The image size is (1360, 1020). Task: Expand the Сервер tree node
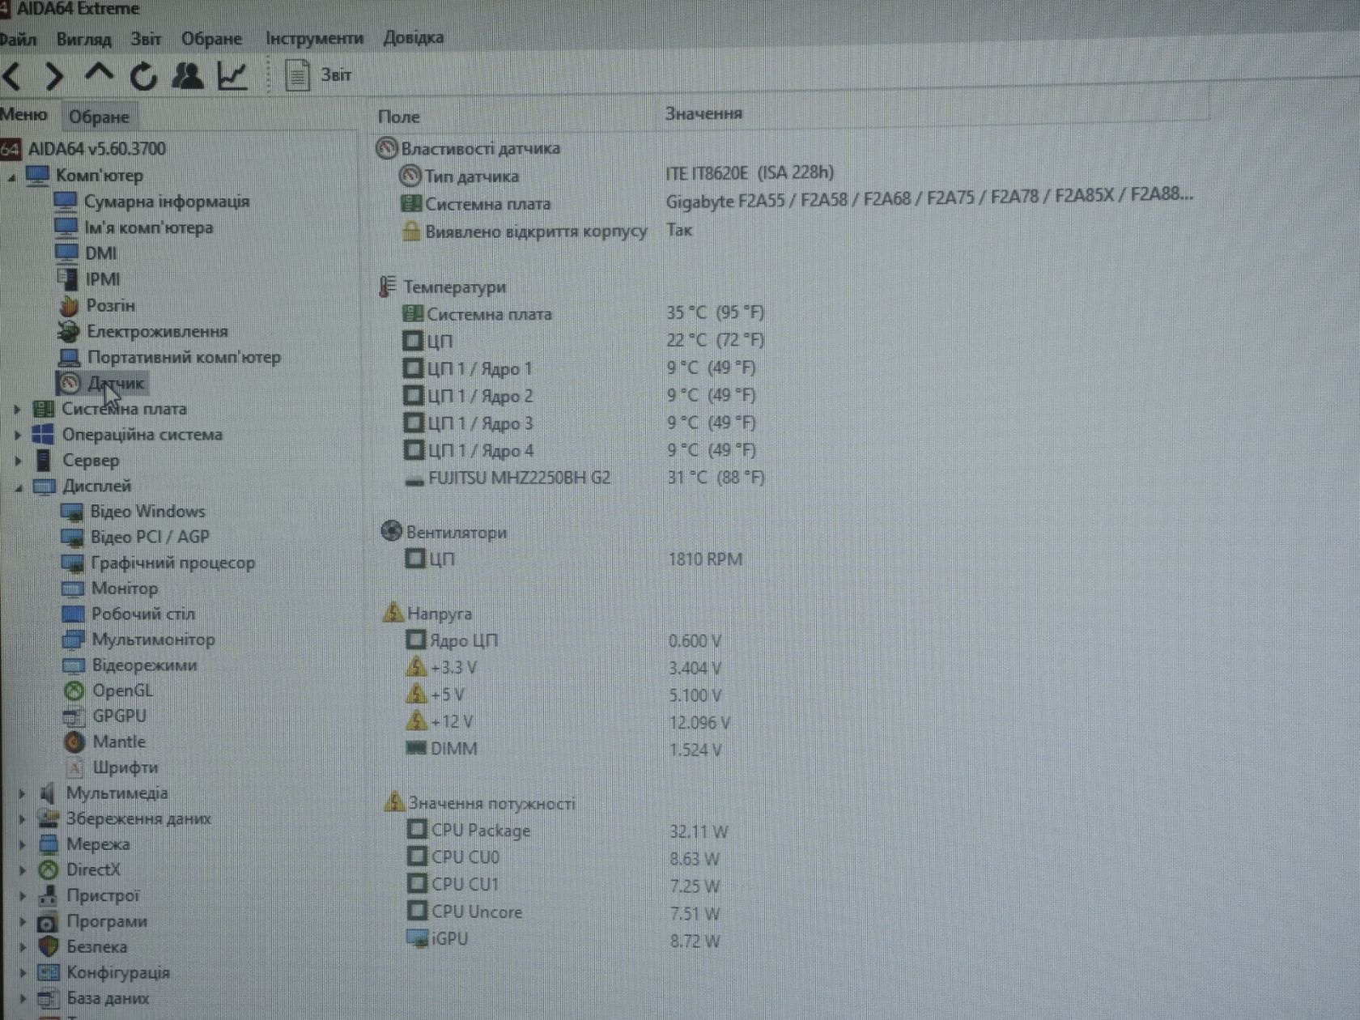click(17, 461)
